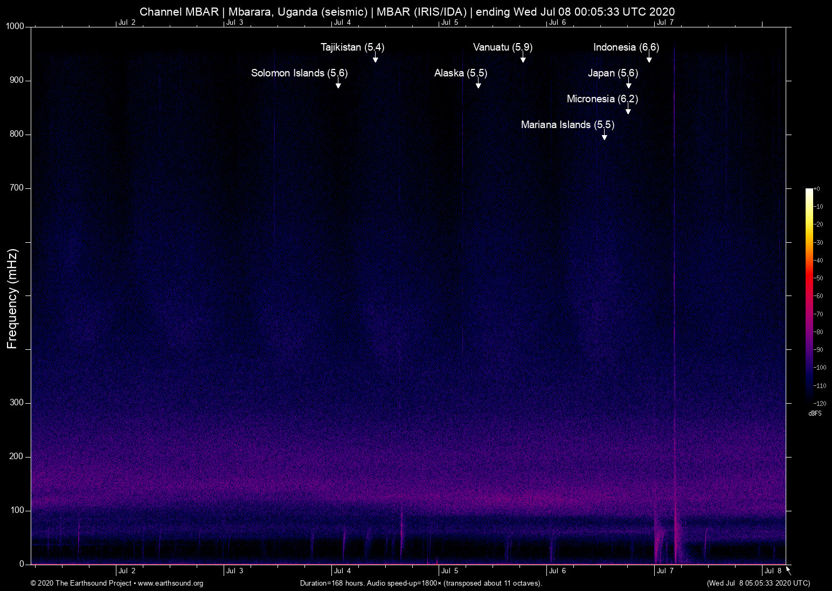
Task: Click the -50 value on the dBFS scale
Action: click(x=819, y=278)
